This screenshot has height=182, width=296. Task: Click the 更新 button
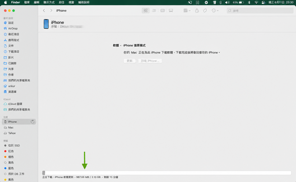[129, 61]
